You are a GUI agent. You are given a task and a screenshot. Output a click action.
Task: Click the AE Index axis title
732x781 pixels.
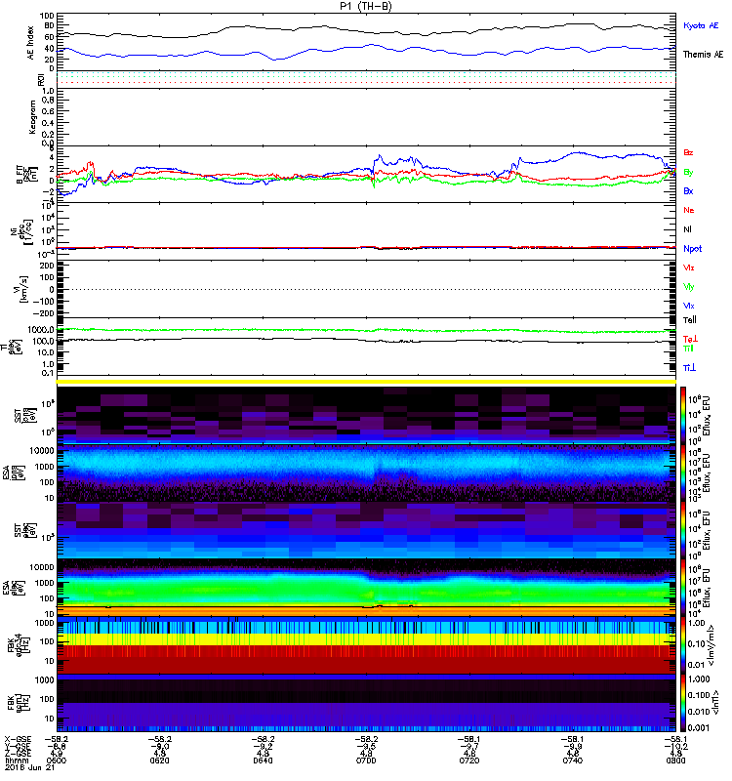31,43
